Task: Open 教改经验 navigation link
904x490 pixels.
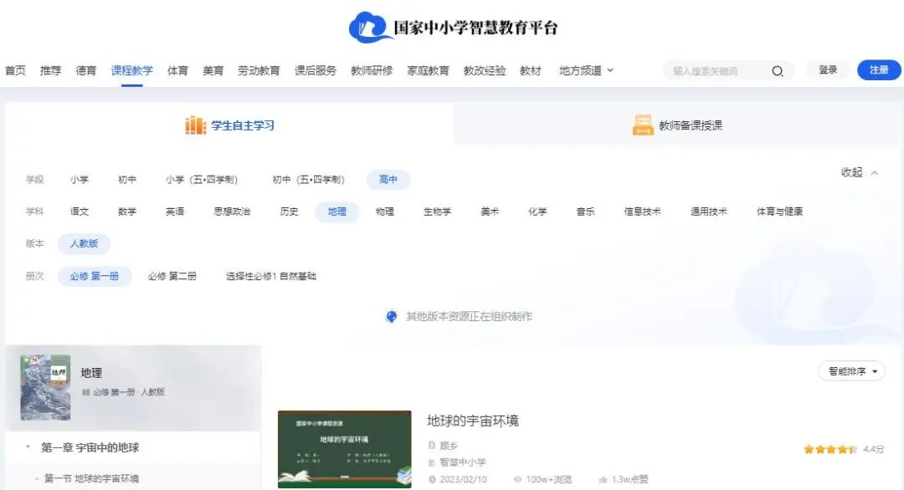Action: [485, 70]
